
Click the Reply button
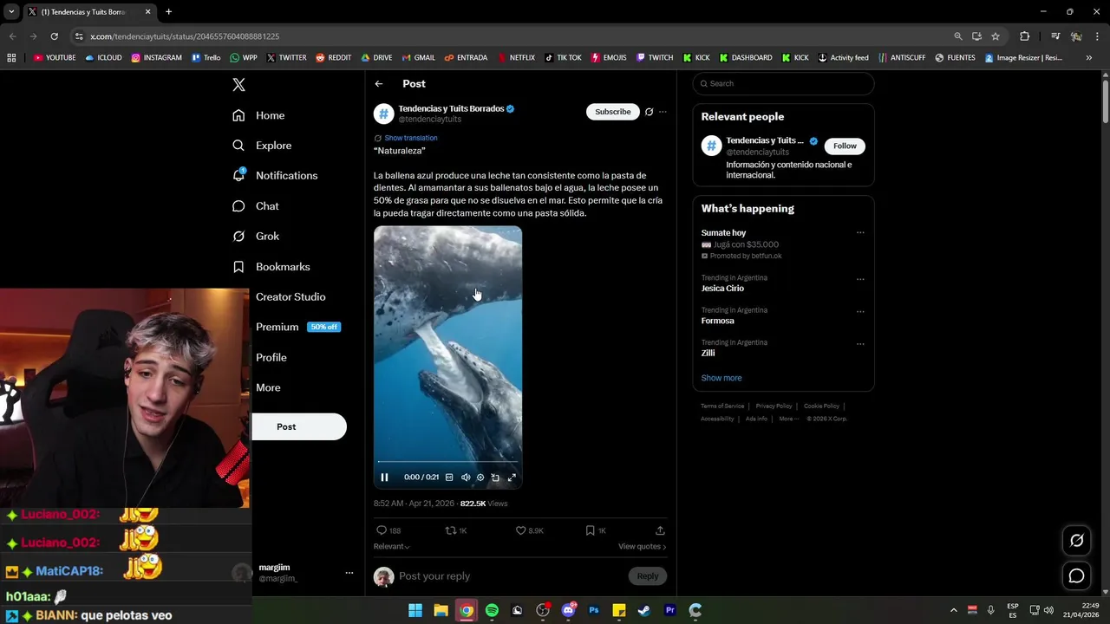coord(648,576)
